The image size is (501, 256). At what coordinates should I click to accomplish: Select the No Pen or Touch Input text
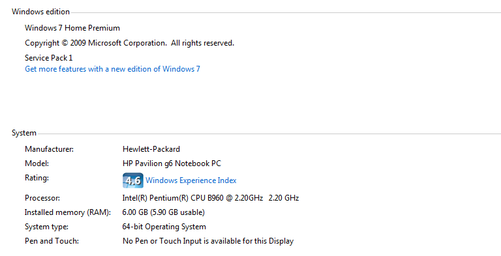pyautogui.click(x=208, y=241)
